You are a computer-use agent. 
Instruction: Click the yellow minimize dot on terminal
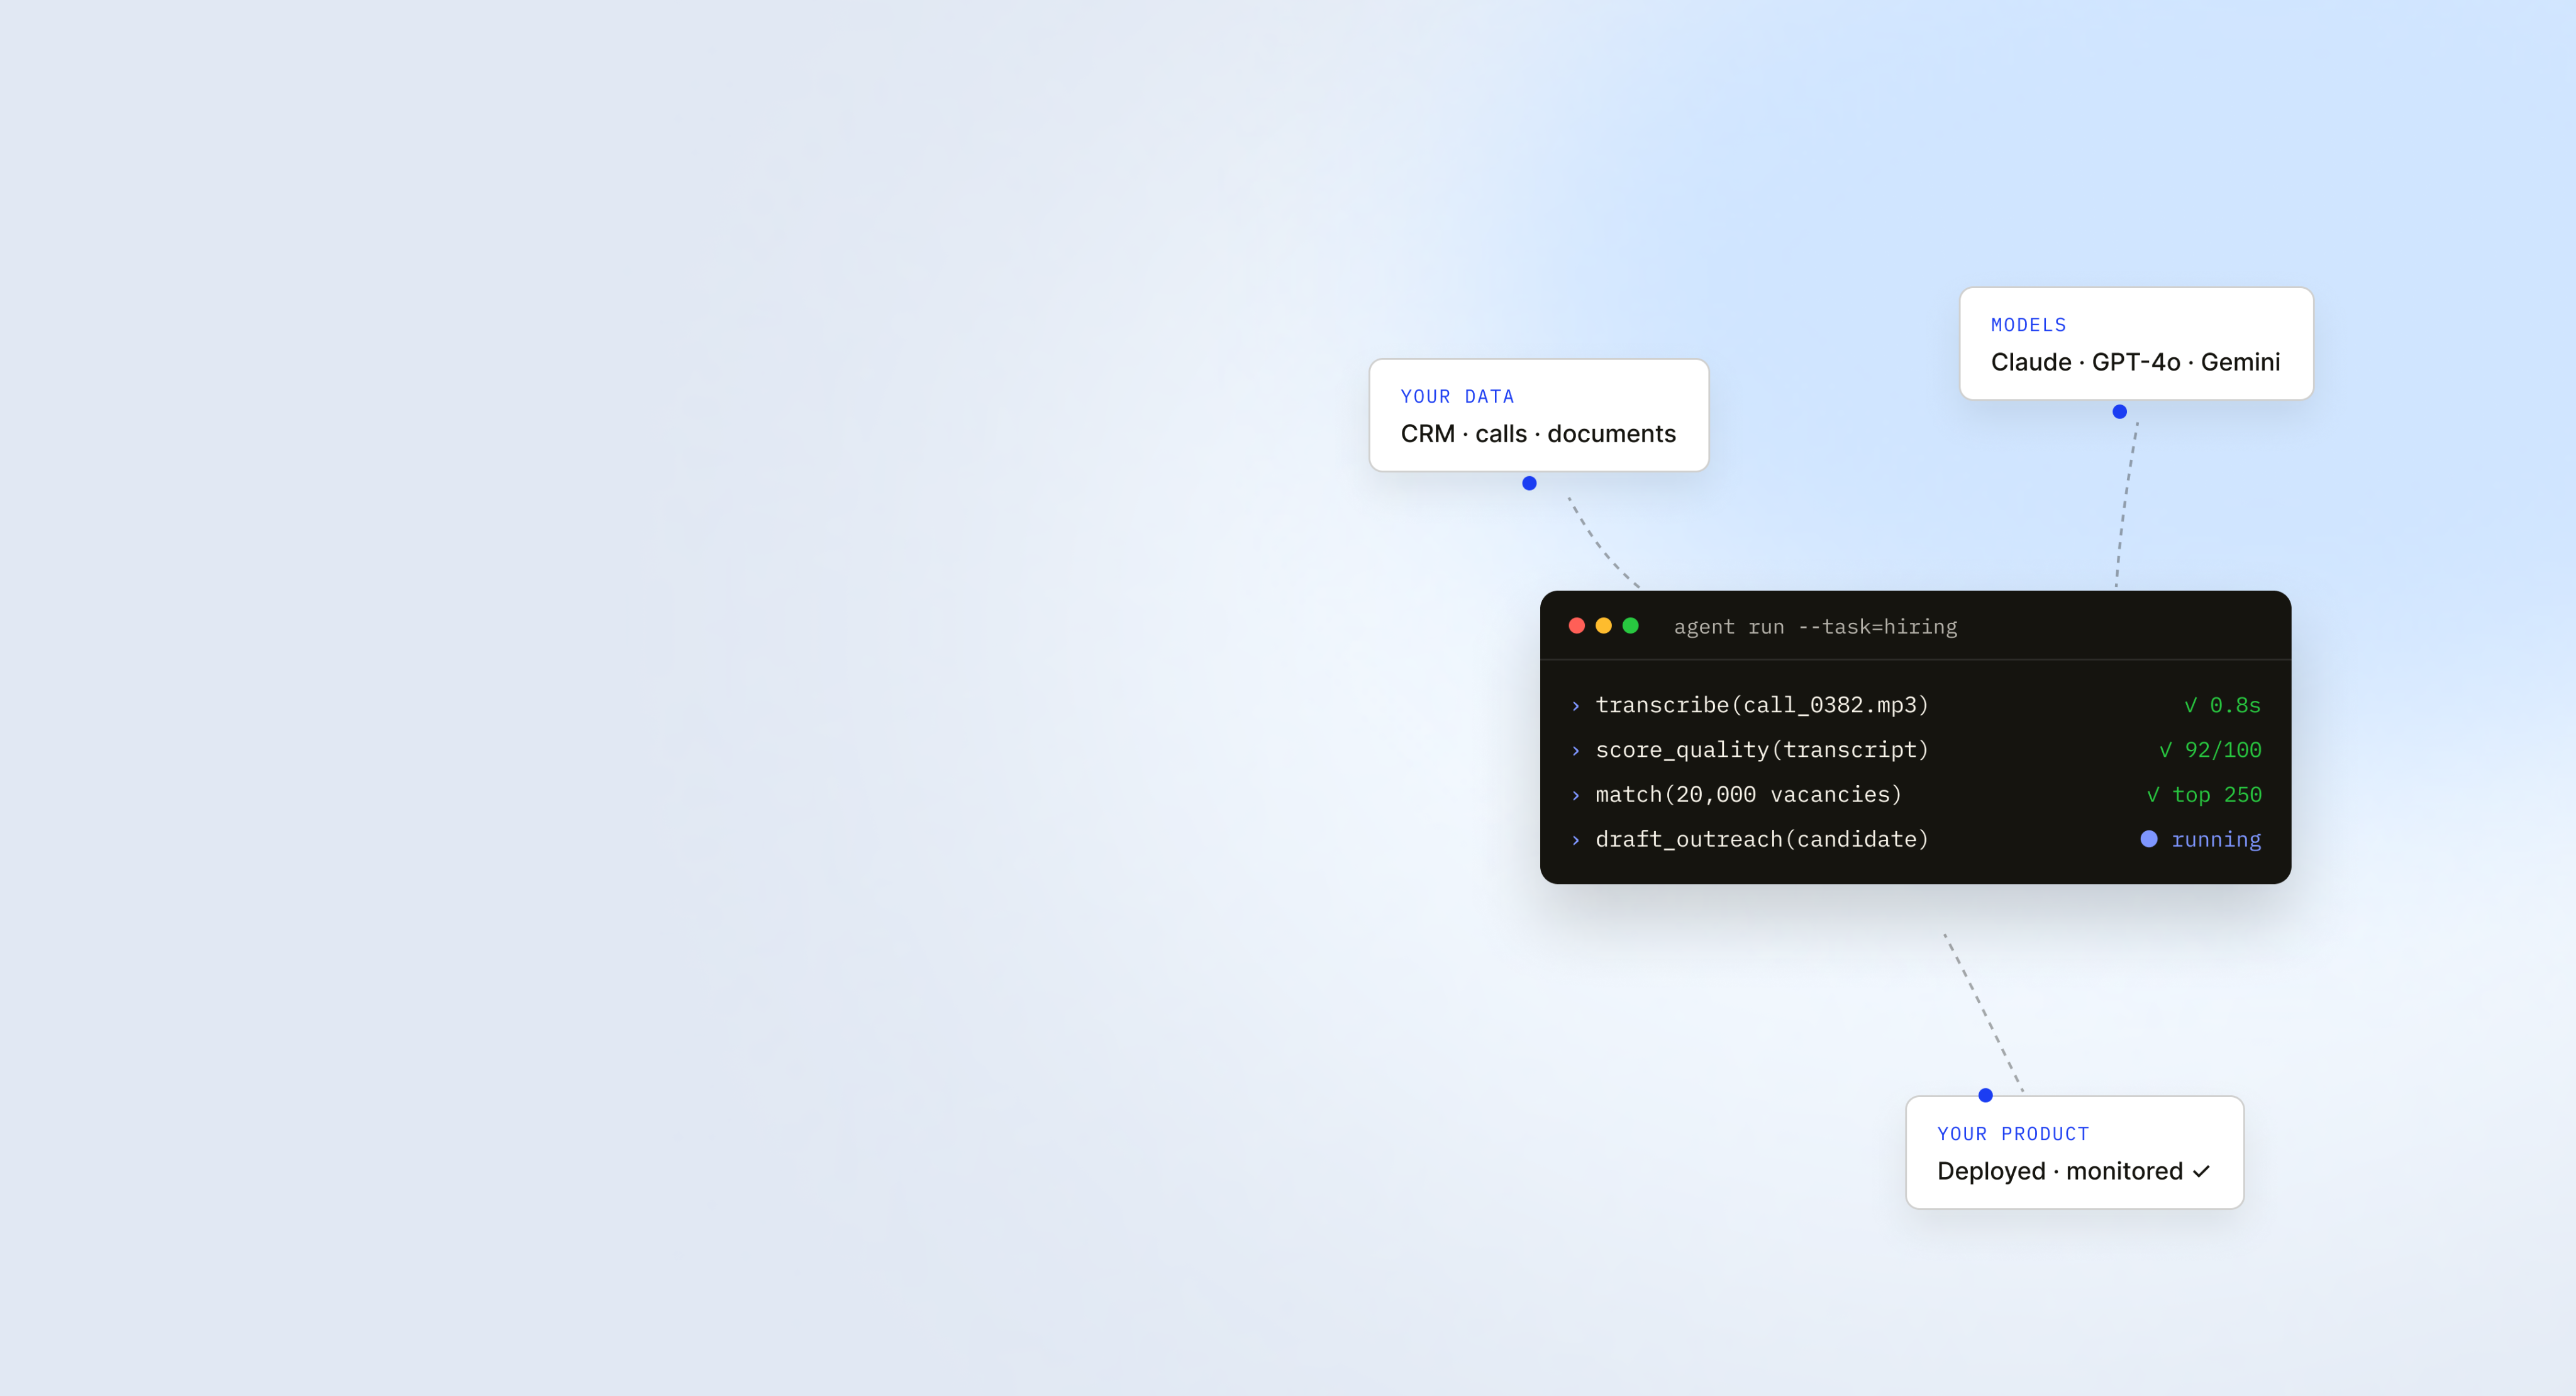click(x=1604, y=626)
